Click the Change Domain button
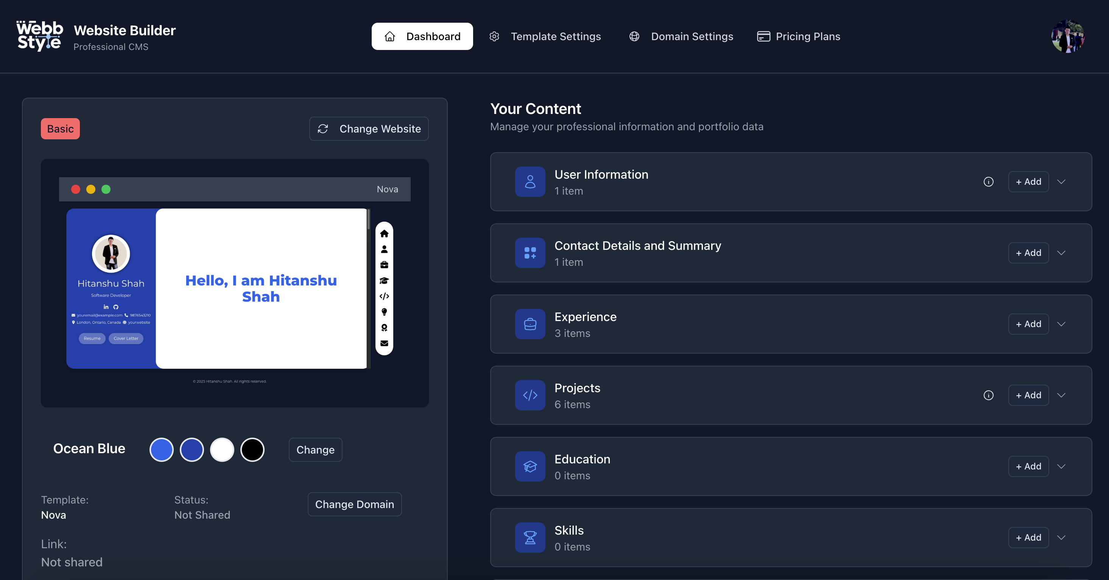Screen dimensions: 1109x580 coord(354,504)
